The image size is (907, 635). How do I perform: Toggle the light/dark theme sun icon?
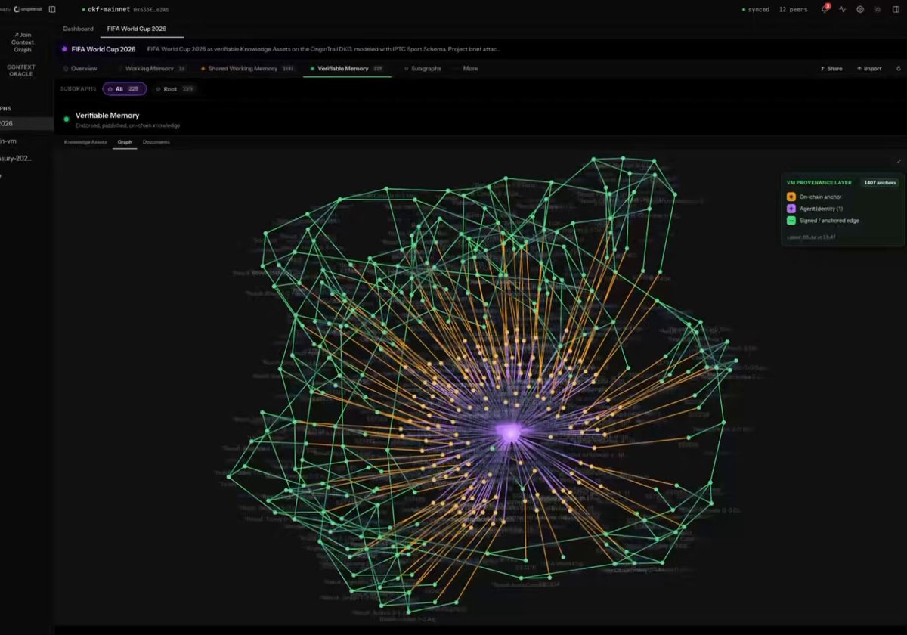click(878, 9)
